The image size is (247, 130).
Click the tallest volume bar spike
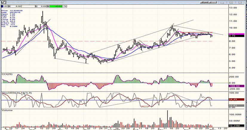[x=167, y=116]
